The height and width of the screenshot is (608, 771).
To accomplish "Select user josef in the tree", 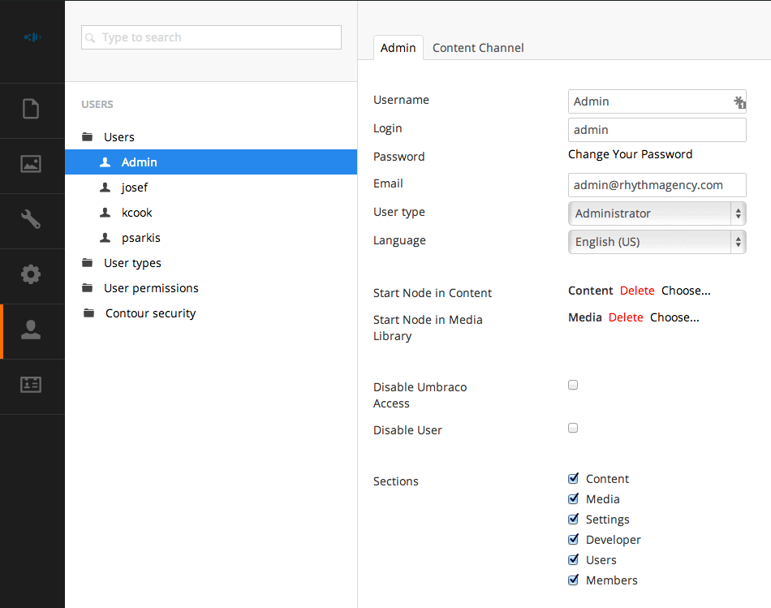I will (x=135, y=188).
